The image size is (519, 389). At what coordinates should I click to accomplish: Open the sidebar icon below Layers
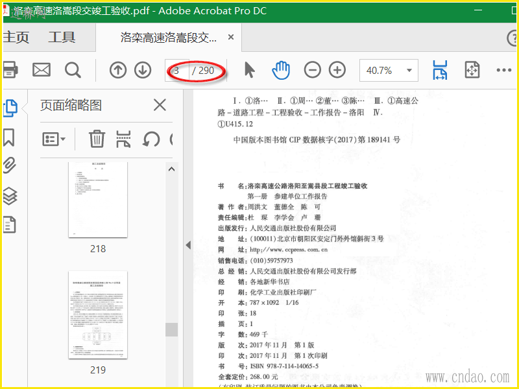[10, 224]
